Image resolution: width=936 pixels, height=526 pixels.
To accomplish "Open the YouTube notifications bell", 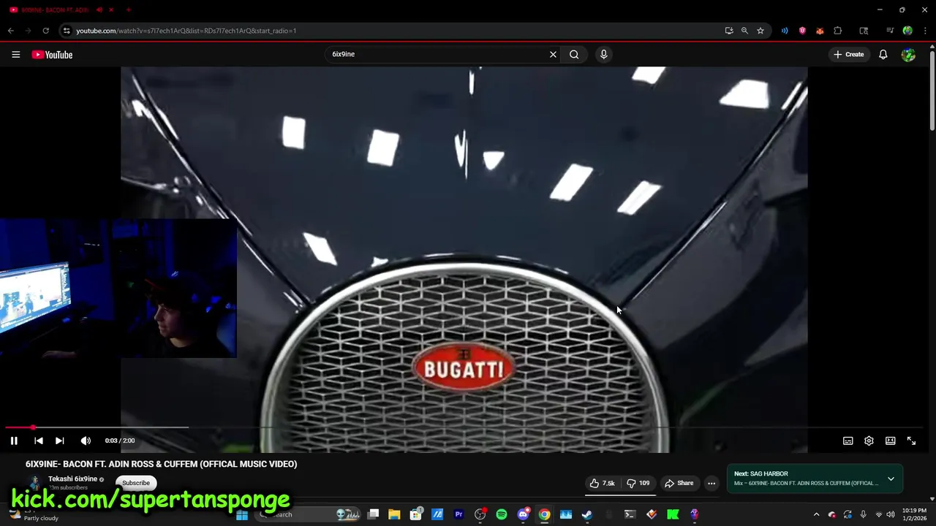I will pyautogui.click(x=883, y=55).
